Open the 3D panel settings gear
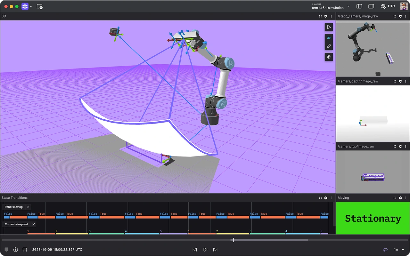The width and height of the screenshot is (410, 256). [325, 16]
